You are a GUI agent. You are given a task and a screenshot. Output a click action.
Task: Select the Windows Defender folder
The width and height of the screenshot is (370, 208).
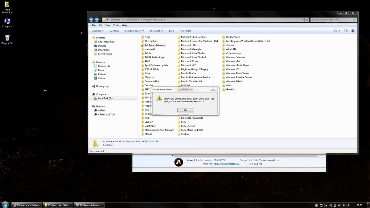[233, 57]
